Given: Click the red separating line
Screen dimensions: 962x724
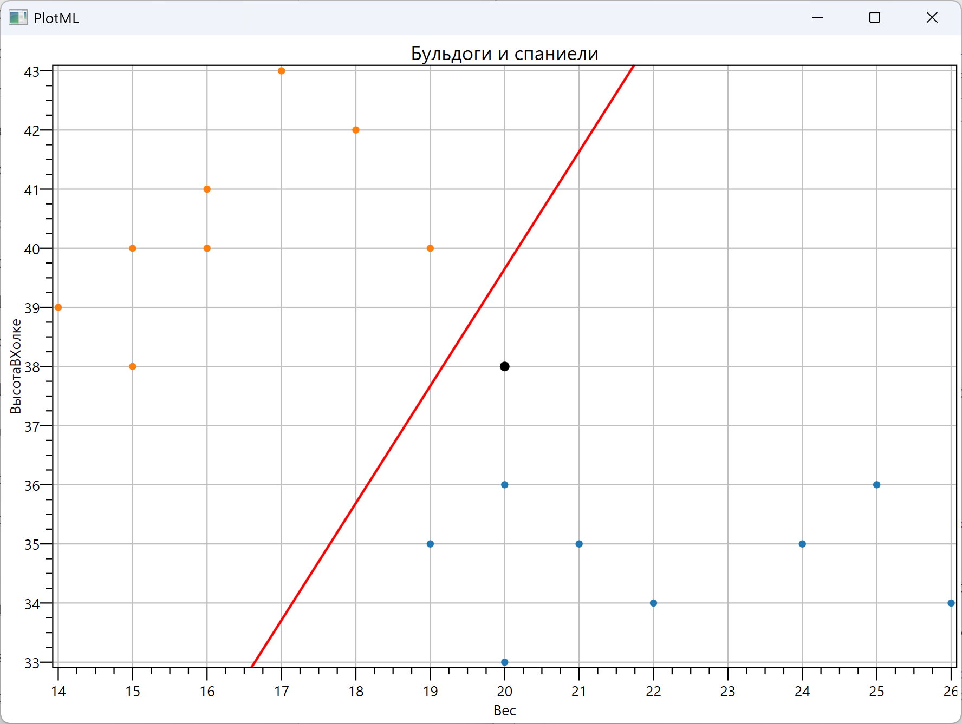Looking at the screenshot, I should [x=443, y=366].
